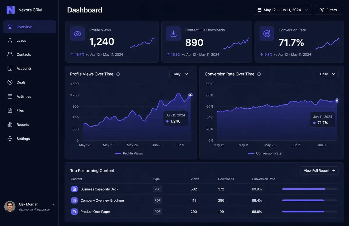
Task: Click the Accounts building icon
Action: pyautogui.click(x=10, y=68)
